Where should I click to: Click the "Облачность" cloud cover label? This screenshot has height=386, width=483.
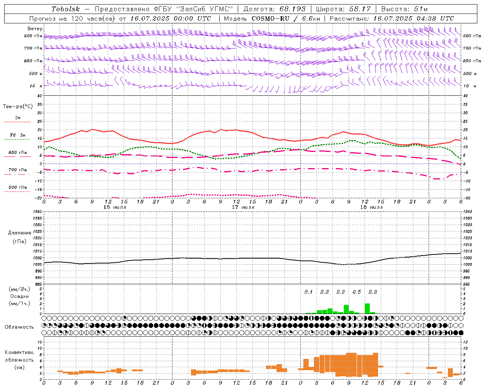pyautogui.click(x=19, y=327)
